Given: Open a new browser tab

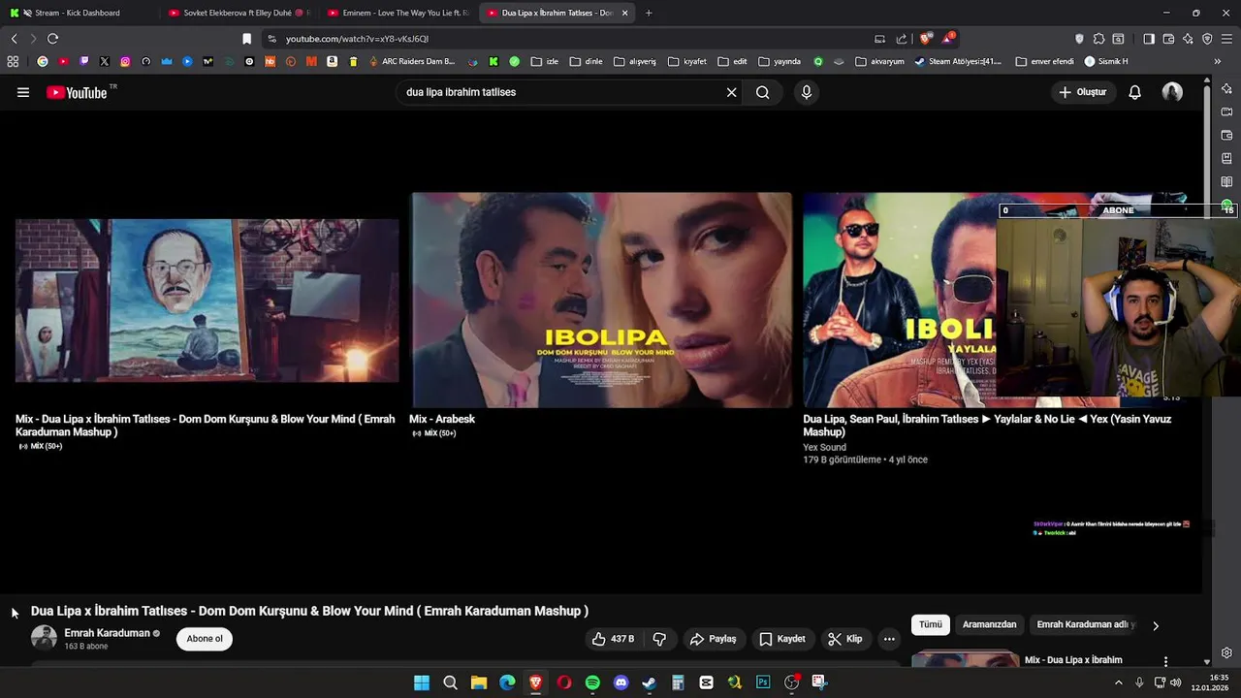Looking at the screenshot, I should 649,13.
